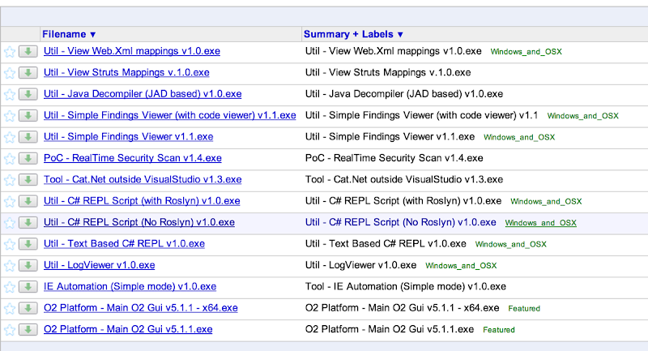
Task: Download icon for Text Based C# REPL
Action: (x=28, y=244)
